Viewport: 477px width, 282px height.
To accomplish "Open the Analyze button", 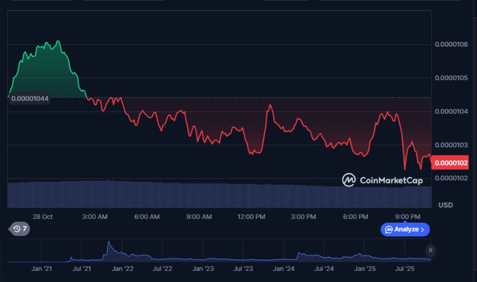I will point(405,230).
